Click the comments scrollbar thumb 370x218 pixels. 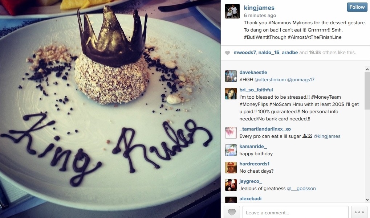click(x=367, y=91)
